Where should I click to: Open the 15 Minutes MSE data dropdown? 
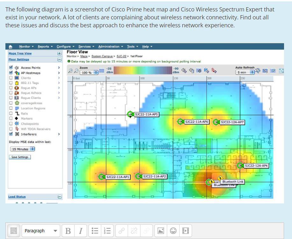pyautogui.click(x=22, y=149)
